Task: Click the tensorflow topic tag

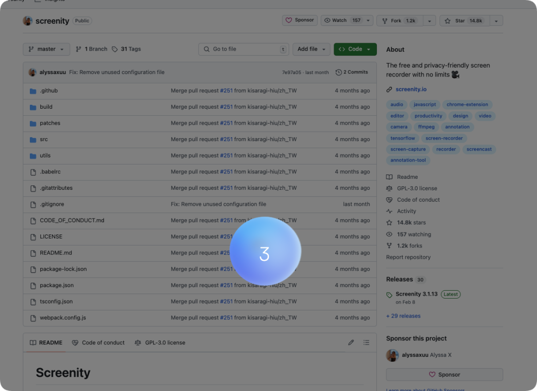Action: [402, 138]
